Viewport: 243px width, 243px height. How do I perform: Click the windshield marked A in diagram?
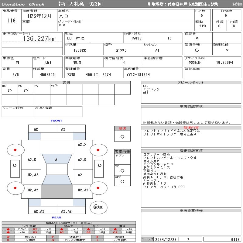tap(56, 159)
